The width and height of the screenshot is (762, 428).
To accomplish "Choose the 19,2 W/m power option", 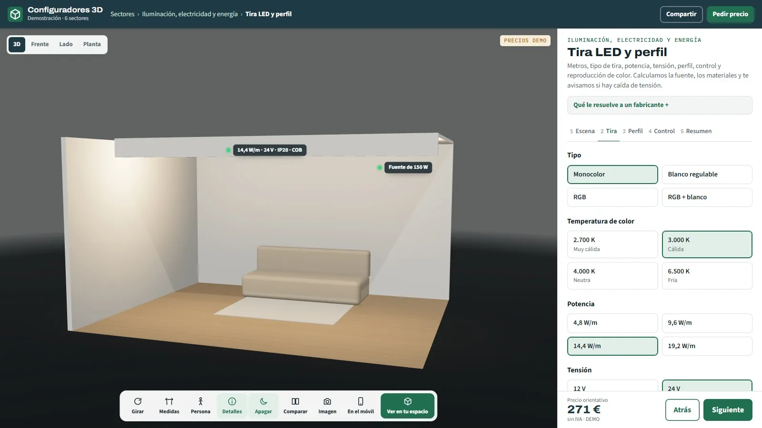I will (x=707, y=346).
